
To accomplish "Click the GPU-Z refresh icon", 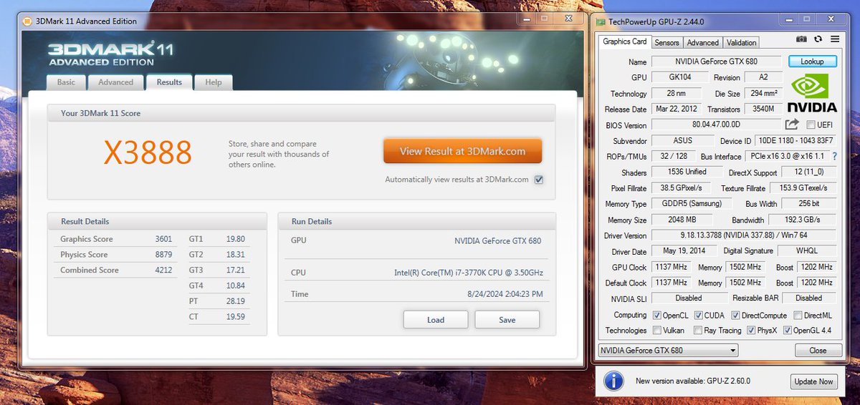I will point(818,40).
